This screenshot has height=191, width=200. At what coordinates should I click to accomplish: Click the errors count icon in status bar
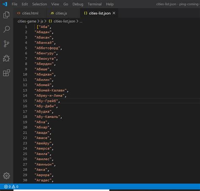point(6,187)
